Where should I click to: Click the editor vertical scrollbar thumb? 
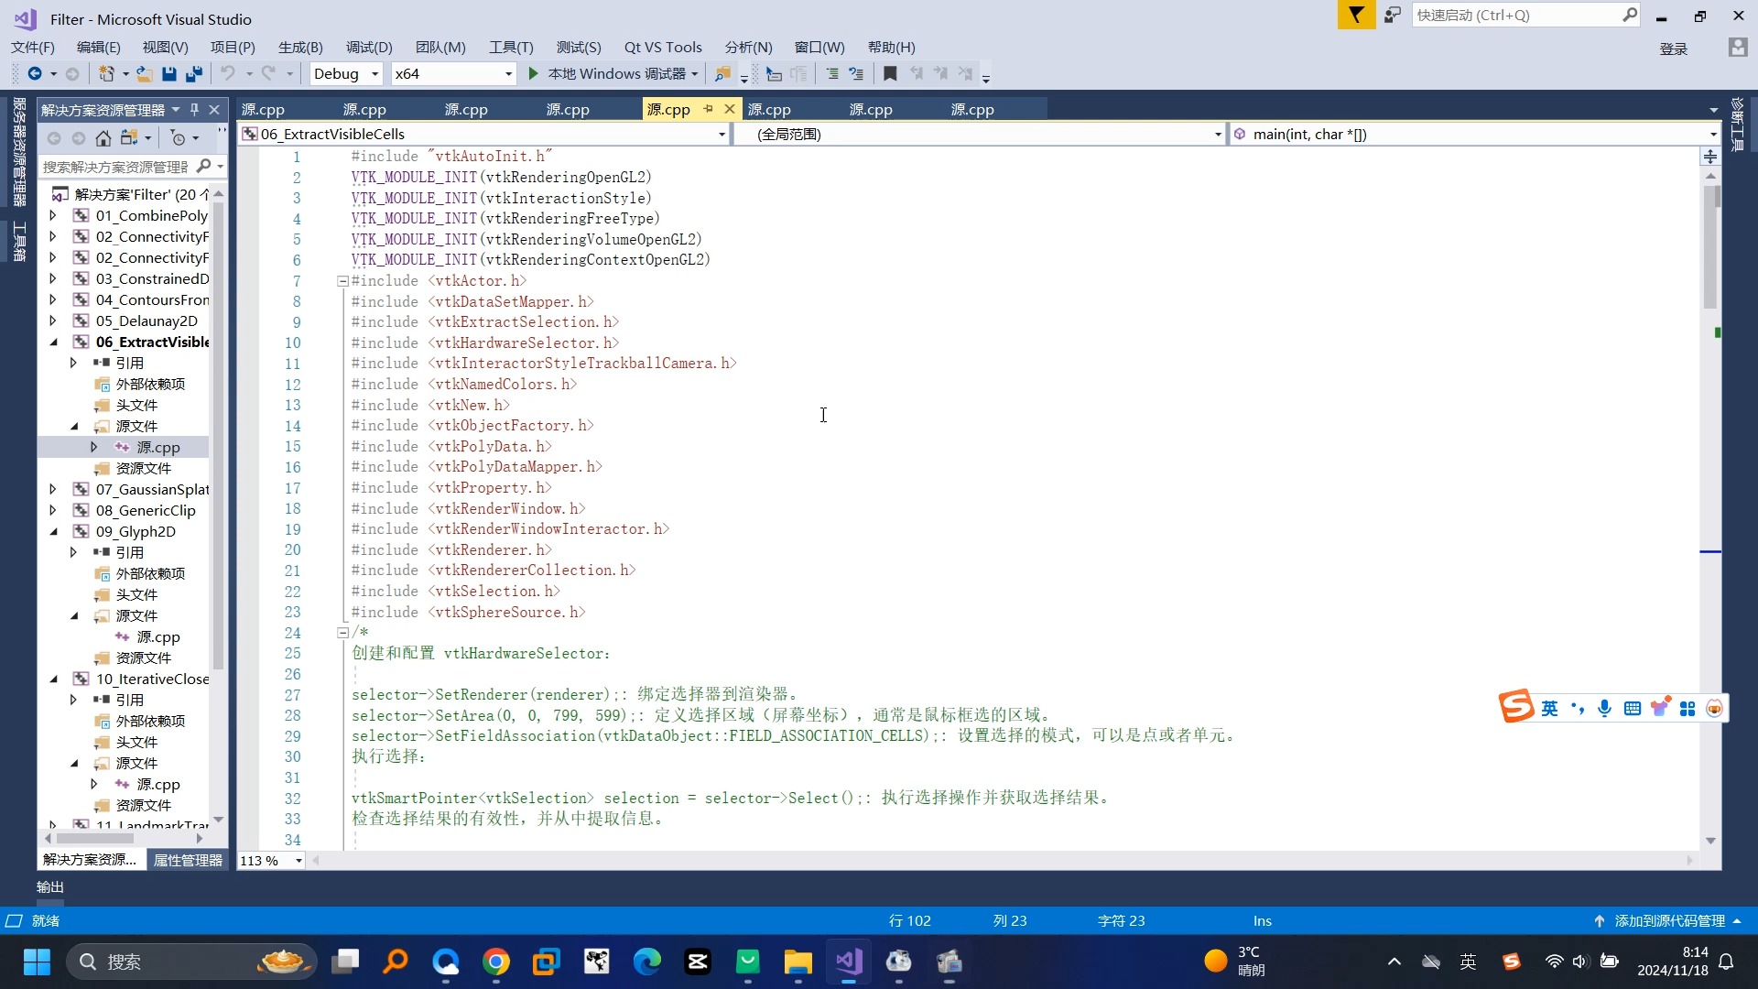[x=1710, y=246]
